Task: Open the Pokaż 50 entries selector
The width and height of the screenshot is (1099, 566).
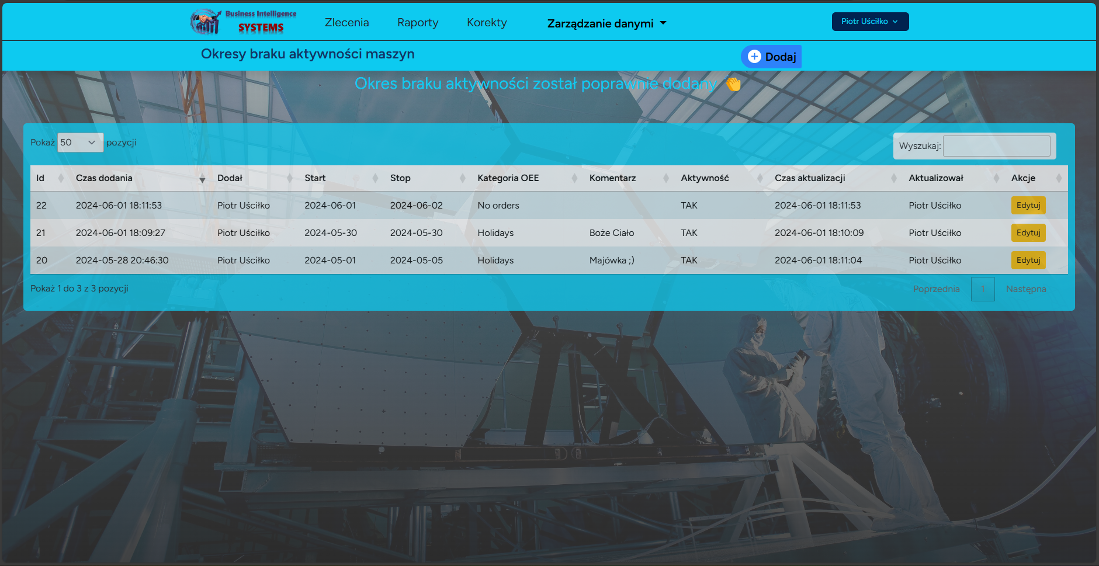Action: (x=80, y=143)
